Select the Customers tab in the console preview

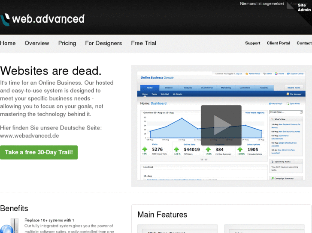(x=245, y=88)
